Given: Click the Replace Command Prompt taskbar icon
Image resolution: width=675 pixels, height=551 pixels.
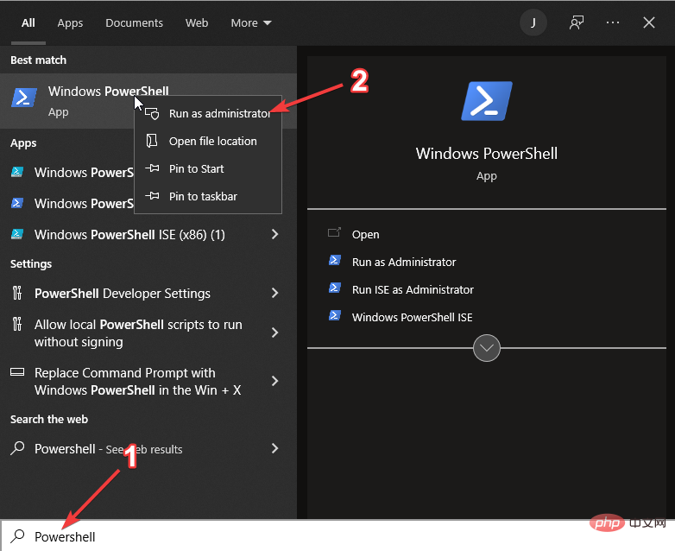Looking at the screenshot, I should tap(17, 371).
